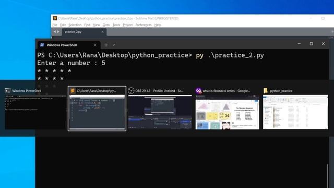Open Preferences menu in Sublime Text
334x188 pixels.
pos(144,25)
